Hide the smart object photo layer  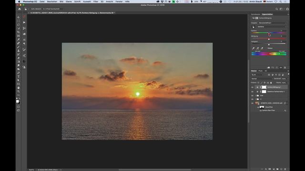tap(253, 103)
